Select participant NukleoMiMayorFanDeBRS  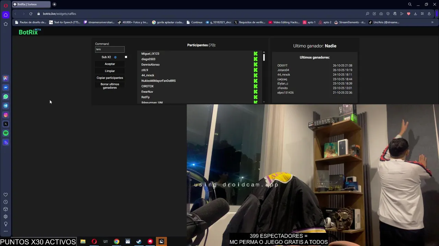coord(158,81)
